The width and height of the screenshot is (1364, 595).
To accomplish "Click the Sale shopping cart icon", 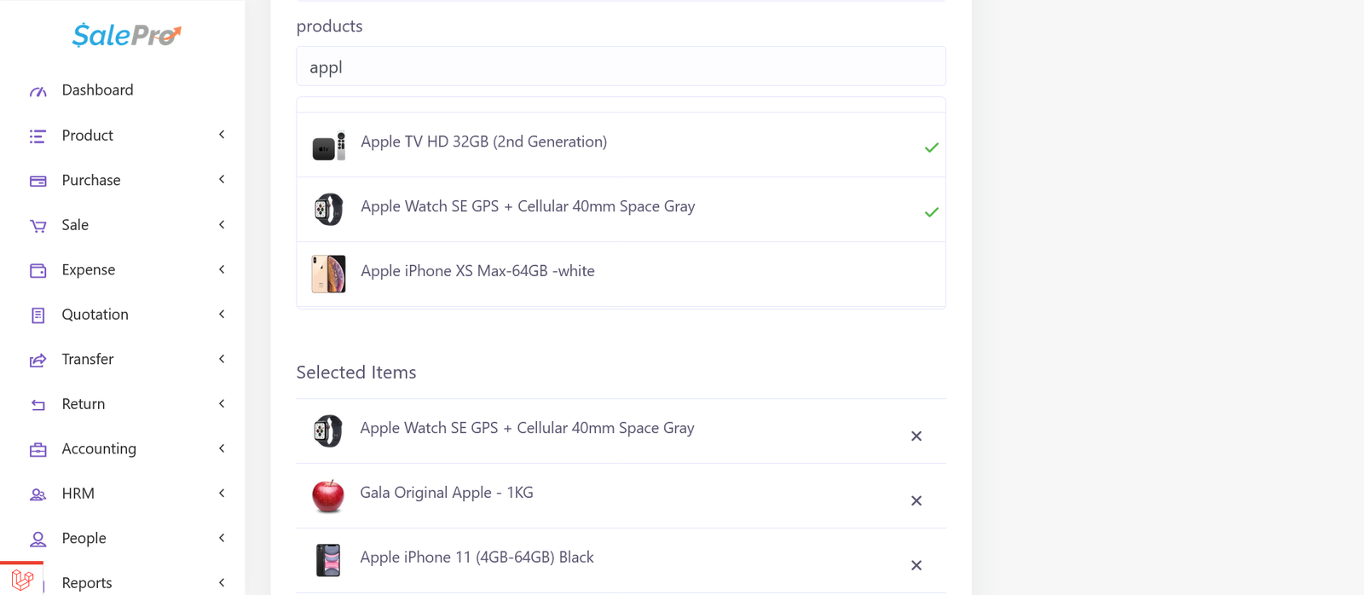I will [38, 226].
